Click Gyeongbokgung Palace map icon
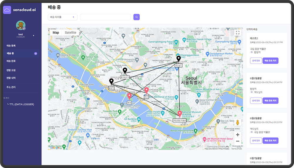294x168 pixels. point(176,42)
